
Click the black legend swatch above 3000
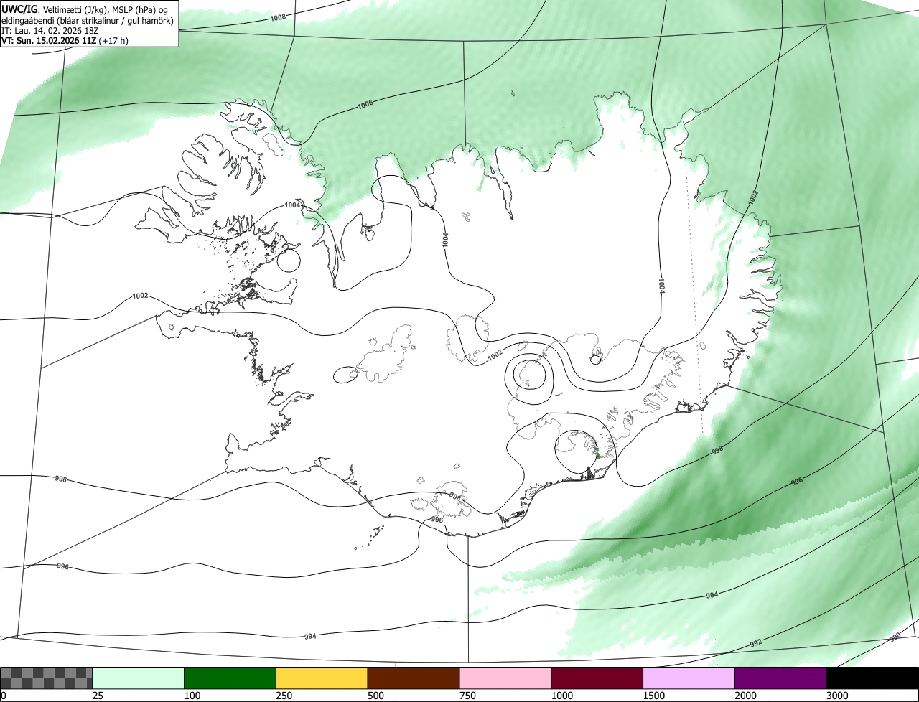872,678
